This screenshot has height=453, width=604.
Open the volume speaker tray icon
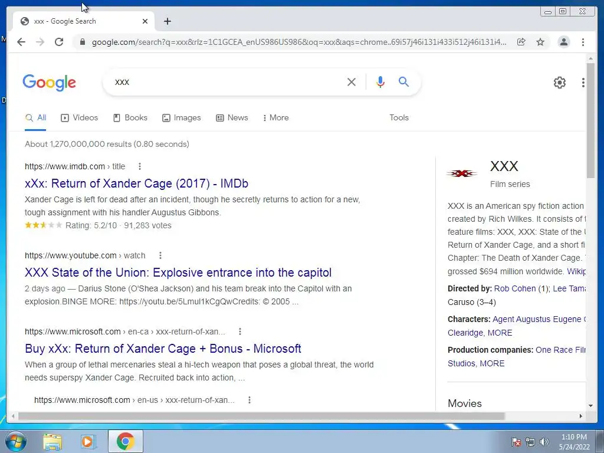(544, 442)
